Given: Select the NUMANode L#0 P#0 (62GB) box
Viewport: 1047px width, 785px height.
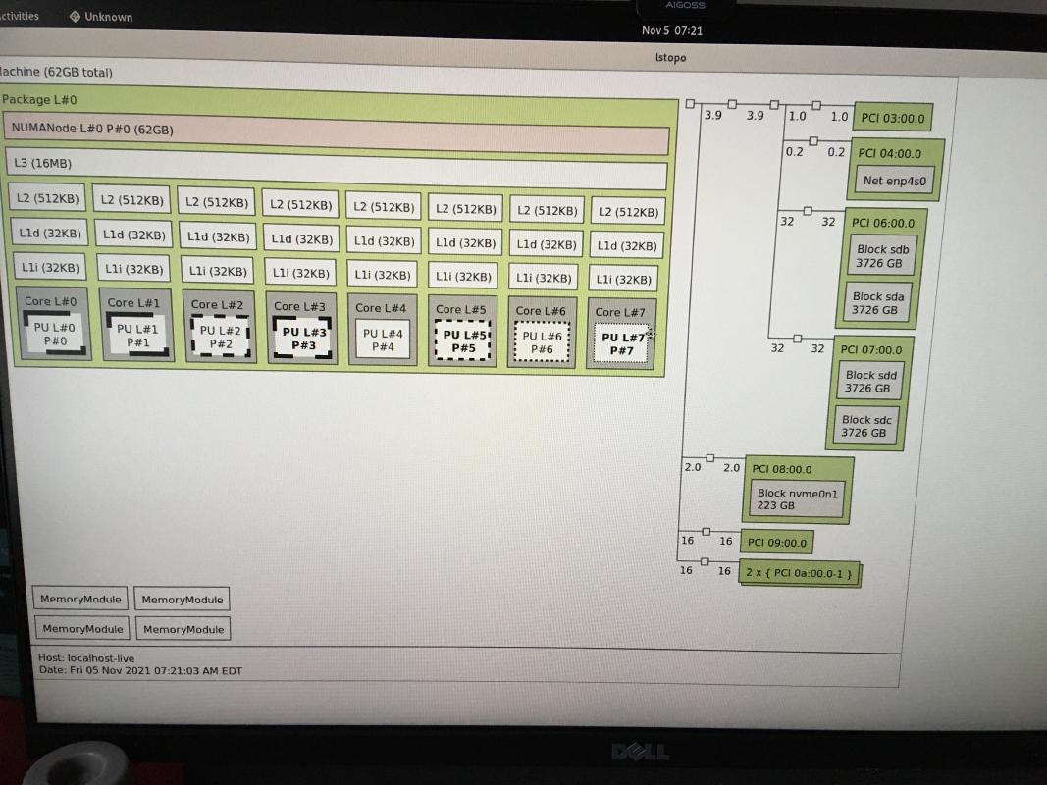Looking at the screenshot, I should coord(335,130).
